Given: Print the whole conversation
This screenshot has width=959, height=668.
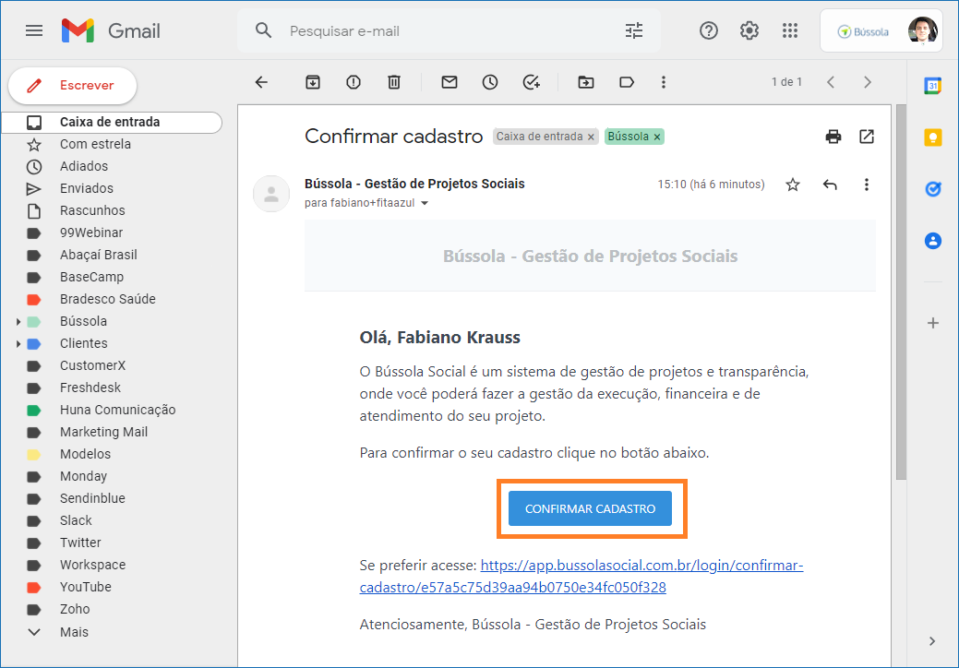Looking at the screenshot, I should tap(833, 137).
